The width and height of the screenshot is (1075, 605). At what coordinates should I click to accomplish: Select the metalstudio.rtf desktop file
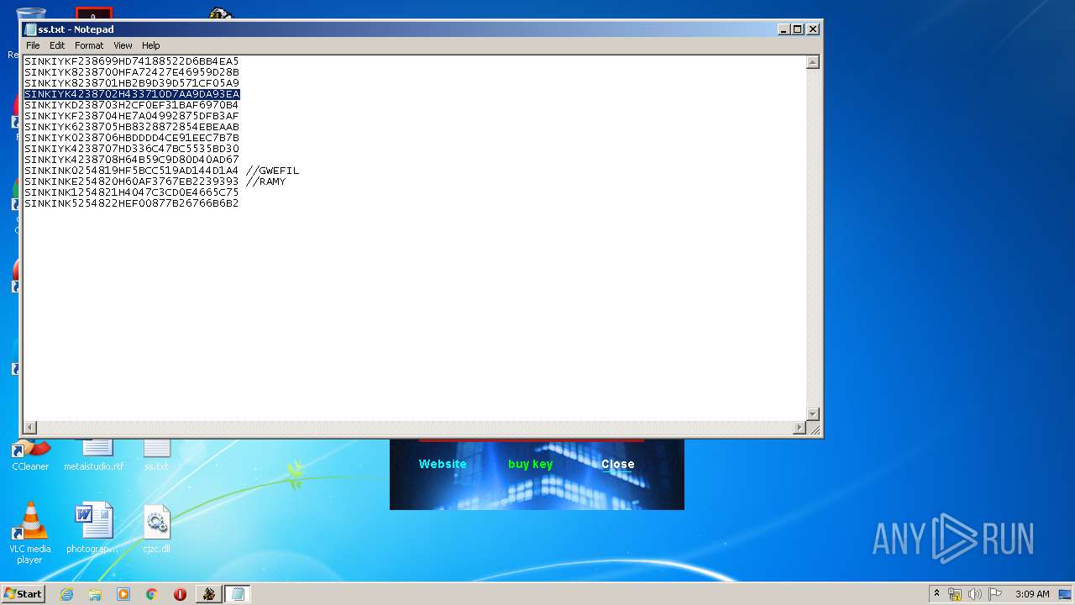click(x=94, y=456)
